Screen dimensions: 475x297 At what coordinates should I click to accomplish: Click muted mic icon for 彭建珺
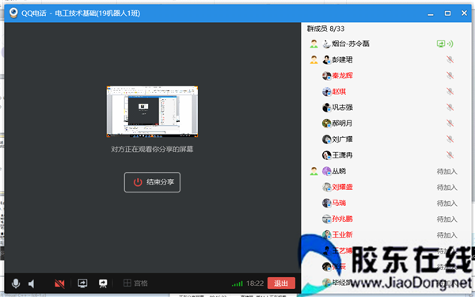(450, 59)
